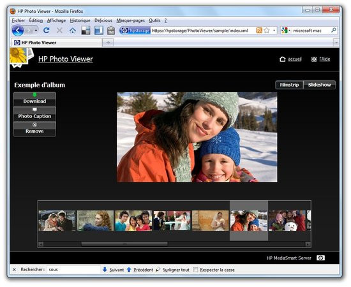
Task: Click the filmstrip horizontal scrollbar thumb
Action: [x=124, y=244]
